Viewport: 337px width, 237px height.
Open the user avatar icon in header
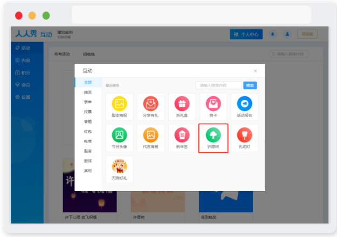click(287, 34)
